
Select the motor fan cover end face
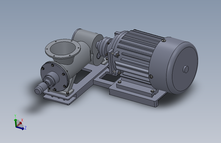click(x=185, y=69)
